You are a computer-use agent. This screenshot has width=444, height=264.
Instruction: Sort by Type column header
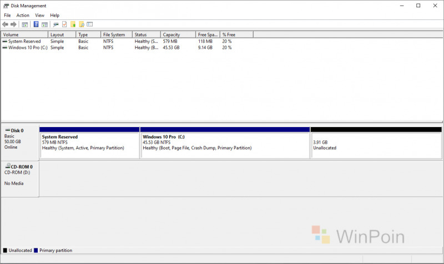[88, 34]
